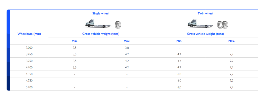This screenshot has height=99, width=266.
Task: Click the twin wheel truck chassis image
Action: pos(200,24)
